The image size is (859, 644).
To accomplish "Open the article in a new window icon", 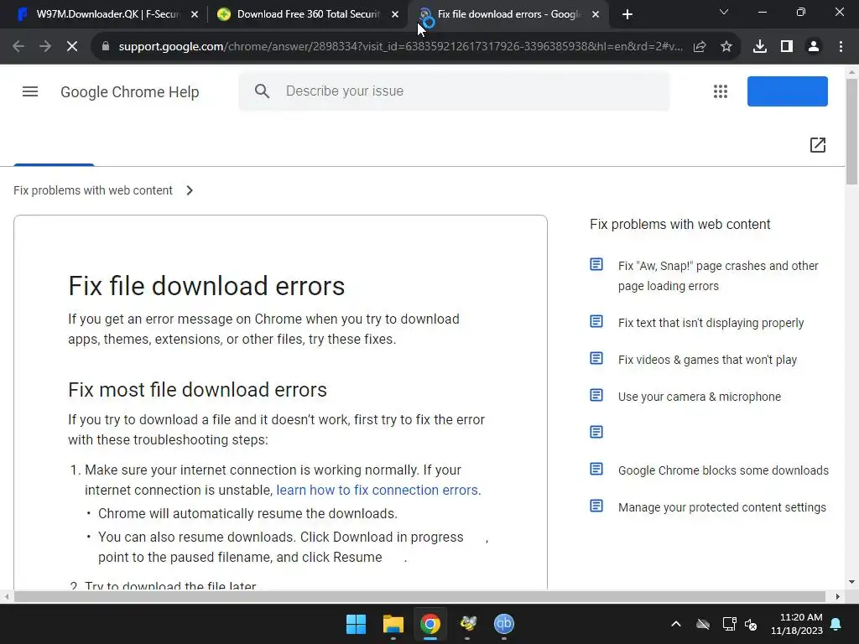I will tap(817, 144).
